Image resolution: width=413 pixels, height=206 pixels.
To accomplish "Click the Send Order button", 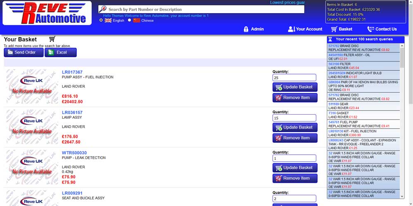I will [x=24, y=52].
